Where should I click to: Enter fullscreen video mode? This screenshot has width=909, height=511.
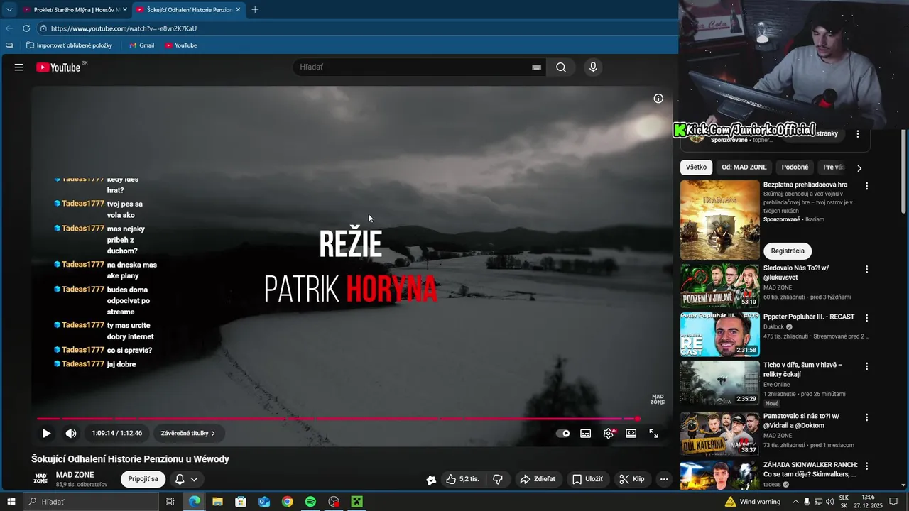coord(653,433)
